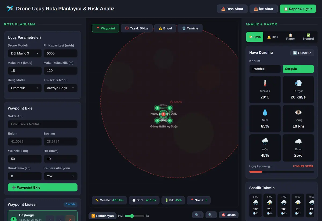Click the 5:00 forecast rain icon
This screenshot has width=322, height=221.
point(255,203)
